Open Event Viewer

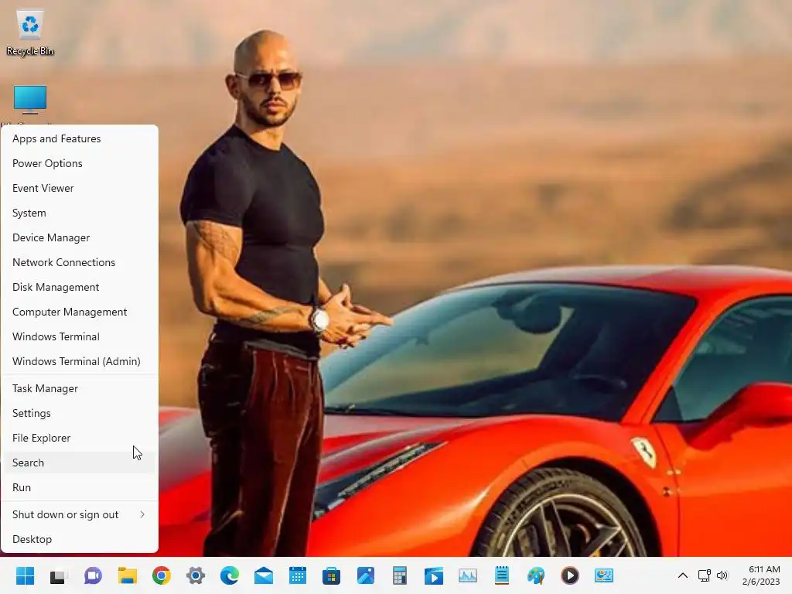pos(80,188)
